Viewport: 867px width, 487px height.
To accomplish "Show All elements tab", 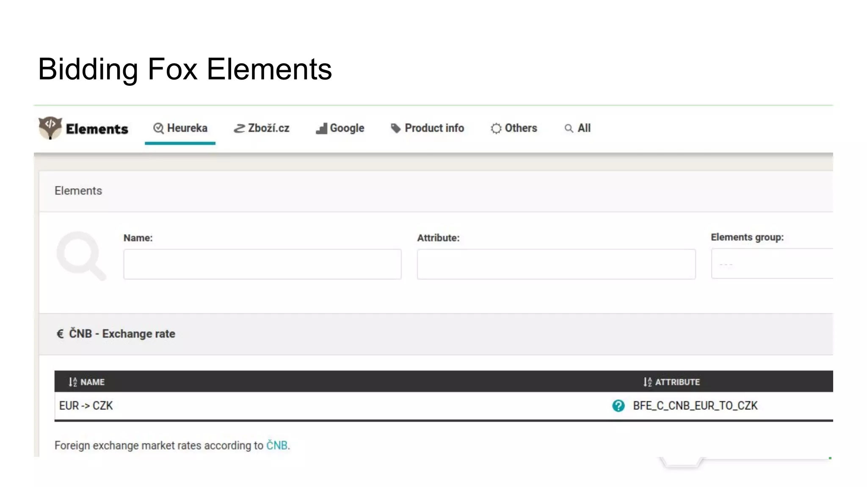I will 577,128.
